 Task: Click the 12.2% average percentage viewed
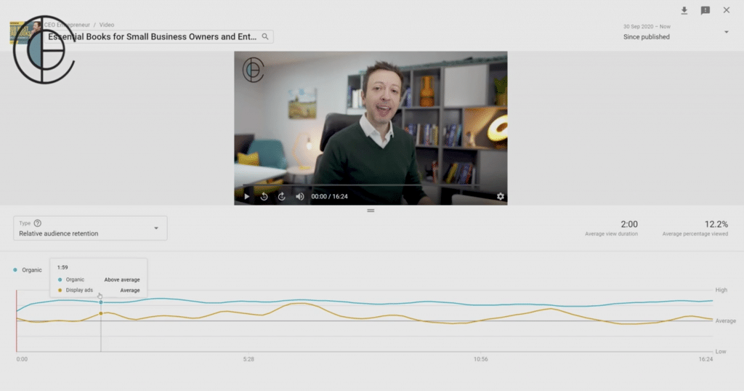pos(716,224)
